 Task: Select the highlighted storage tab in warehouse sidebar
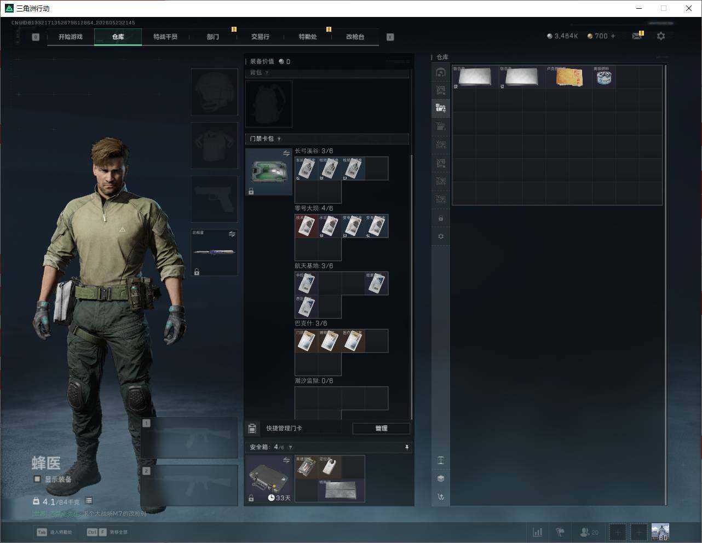tap(441, 108)
